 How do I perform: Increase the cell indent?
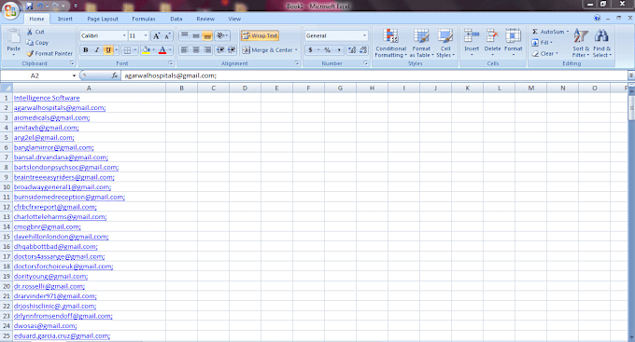tap(232, 50)
